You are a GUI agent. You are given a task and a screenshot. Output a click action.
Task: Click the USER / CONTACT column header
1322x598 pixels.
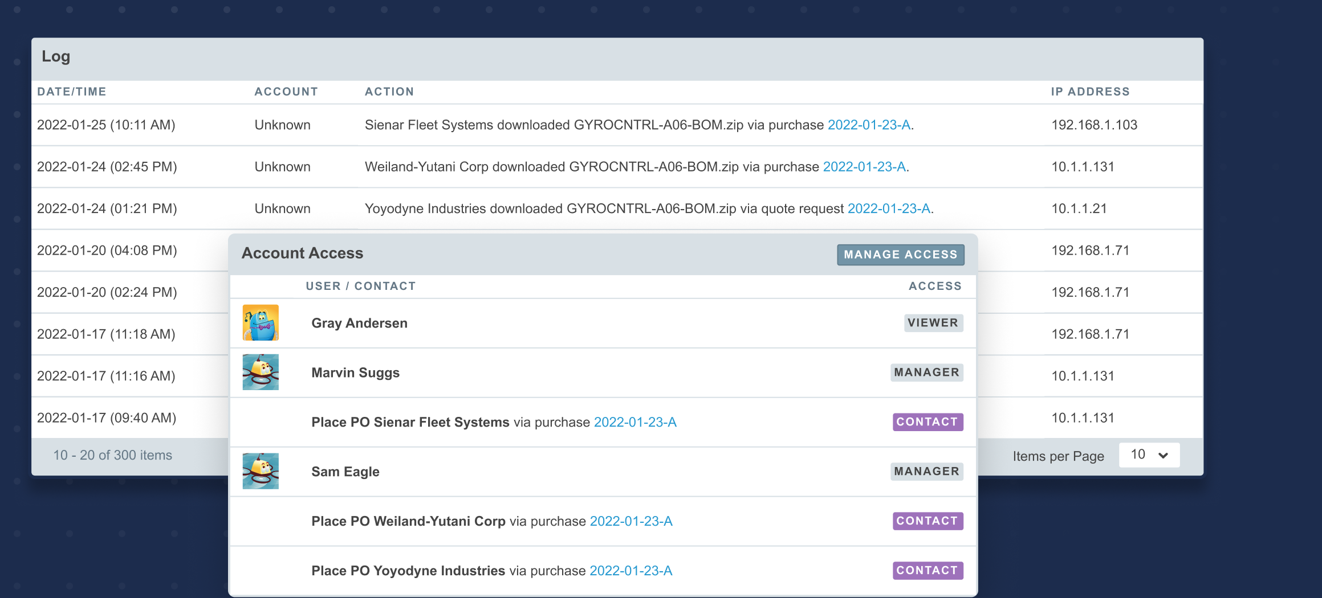coord(361,286)
